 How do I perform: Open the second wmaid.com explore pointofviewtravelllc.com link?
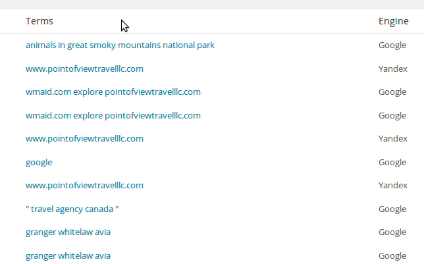point(113,115)
